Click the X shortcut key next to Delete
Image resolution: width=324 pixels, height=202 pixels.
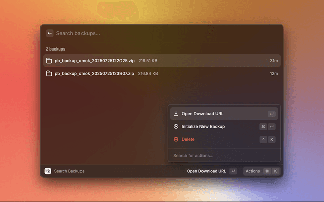(272, 139)
